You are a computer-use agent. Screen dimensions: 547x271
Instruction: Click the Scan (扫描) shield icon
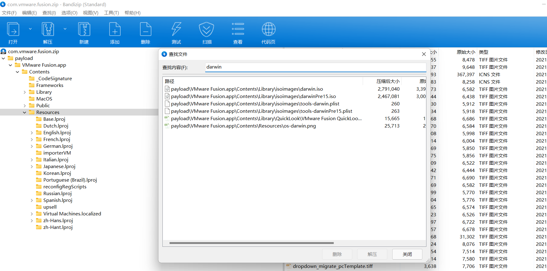pos(206,30)
